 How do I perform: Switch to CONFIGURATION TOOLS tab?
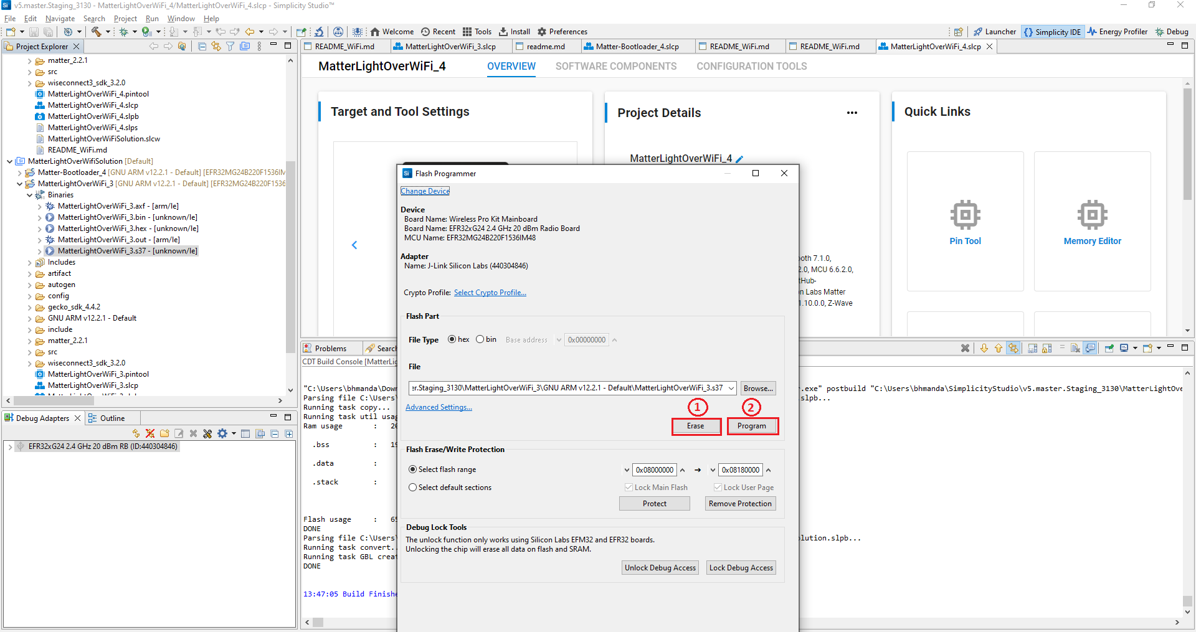tap(751, 67)
